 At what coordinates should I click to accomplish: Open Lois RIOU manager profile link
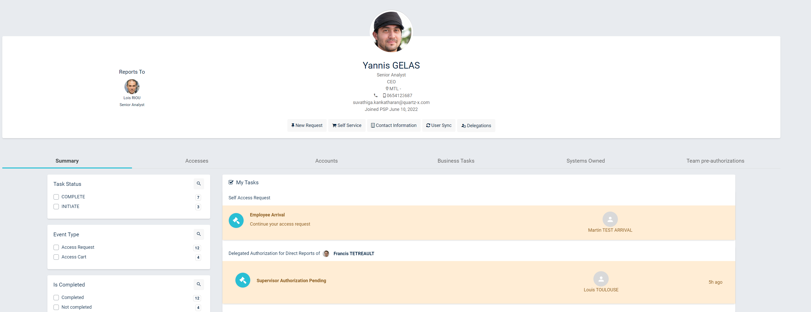click(x=131, y=98)
